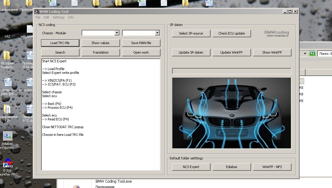This screenshot has width=332, height=188.
Task: Click '--> Back (F6)' line
Action: (52, 104)
